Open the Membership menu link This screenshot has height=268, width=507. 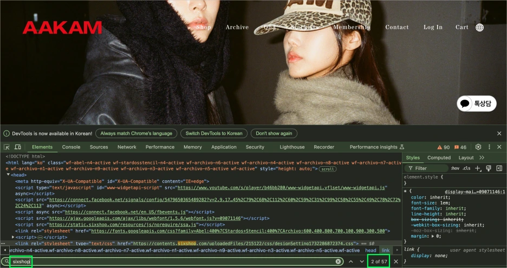coord(352,28)
